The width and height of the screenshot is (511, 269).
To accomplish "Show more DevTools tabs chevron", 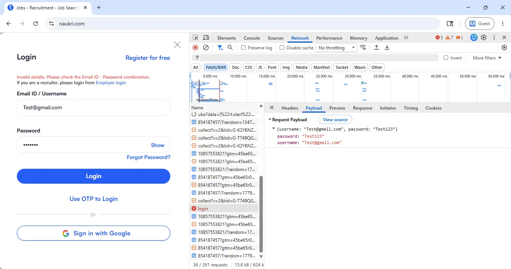I will click(x=406, y=37).
